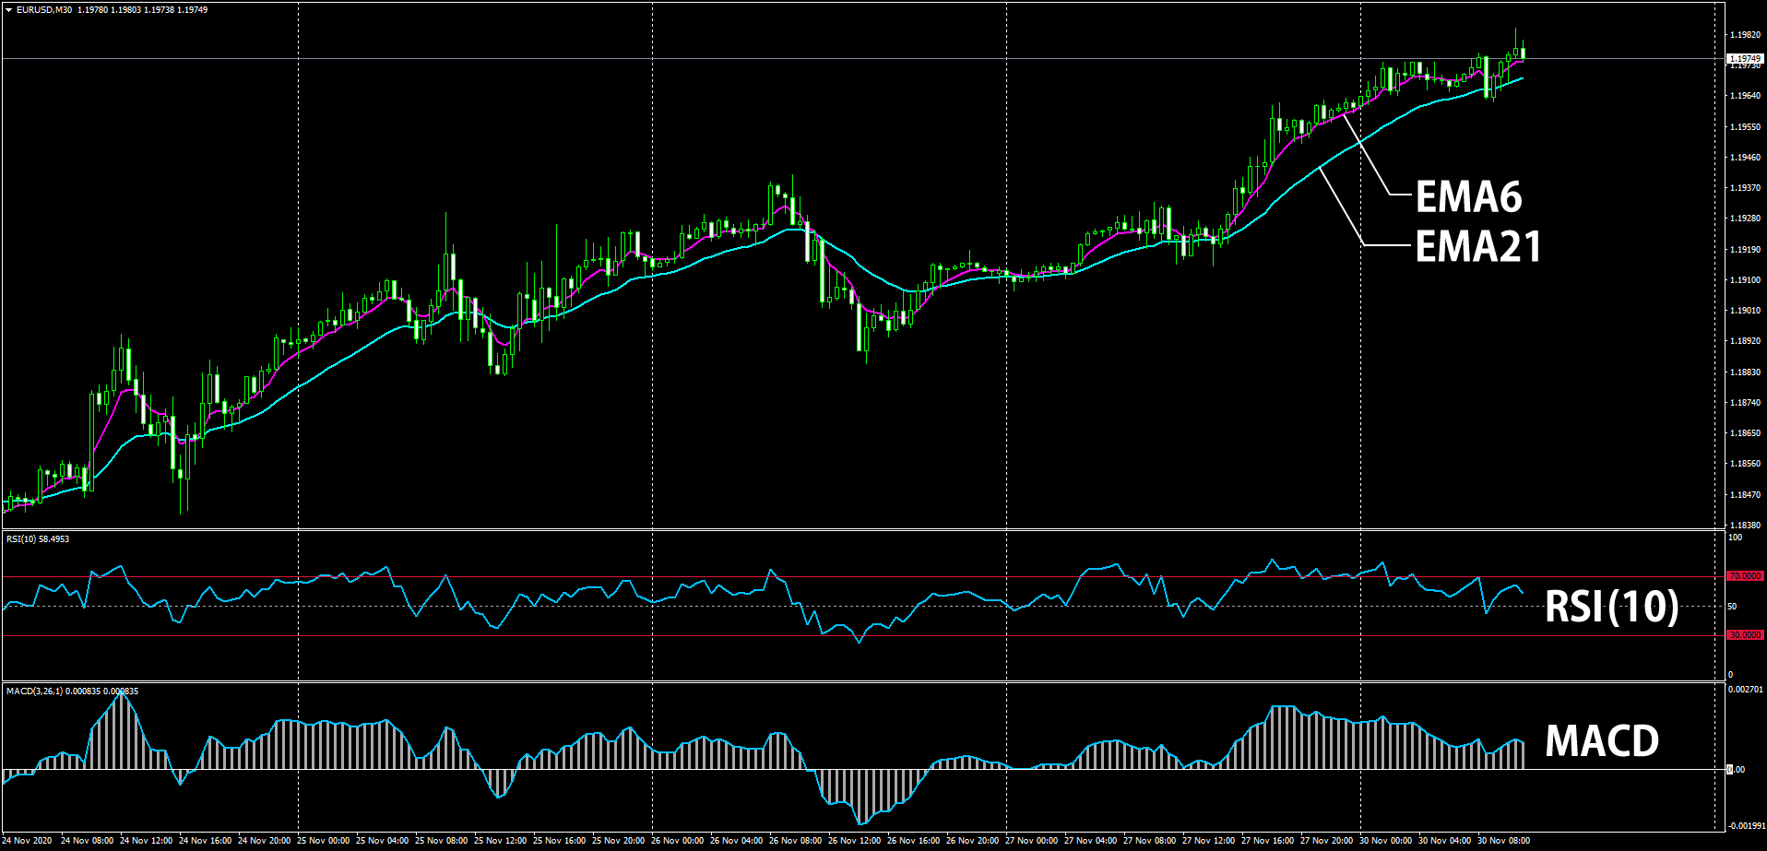This screenshot has width=1767, height=851.
Task: Click the large RSI(10) text label
Action: [x=1611, y=606]
